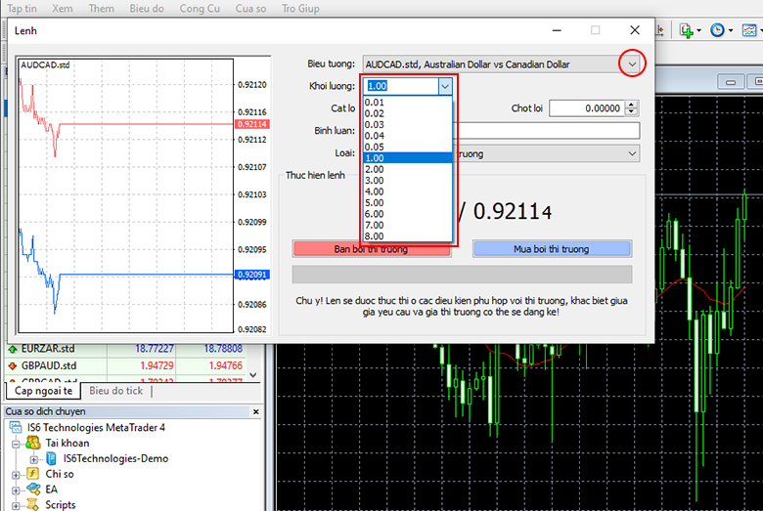
Task: Click the Tai khoan accounts icon
Action: pyautogui.click(x=33, y=443)
